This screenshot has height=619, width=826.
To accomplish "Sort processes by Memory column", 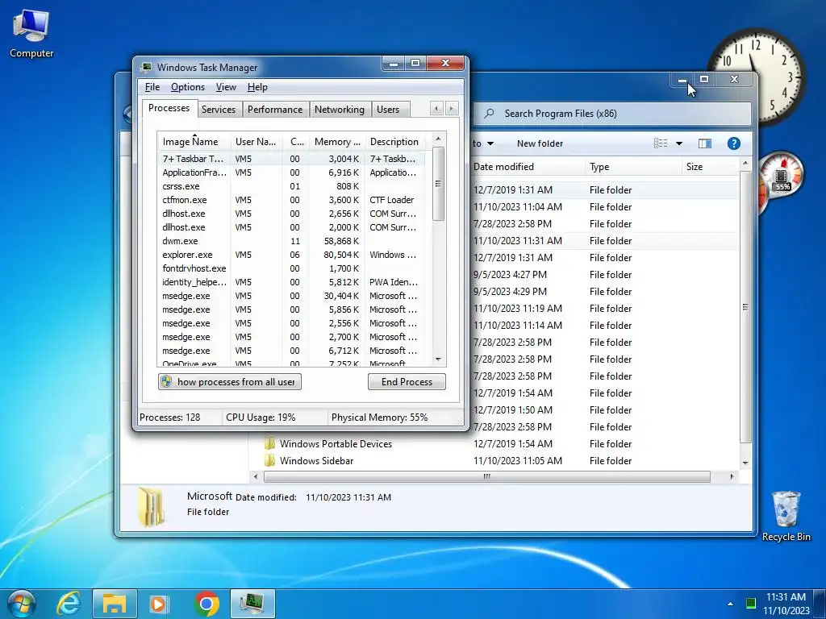I will tap(337, 141).
